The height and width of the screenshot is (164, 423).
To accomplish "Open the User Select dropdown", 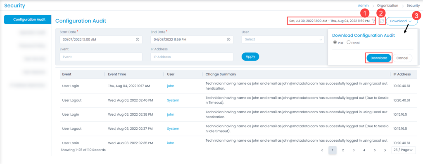I will (x=283, y=39).
